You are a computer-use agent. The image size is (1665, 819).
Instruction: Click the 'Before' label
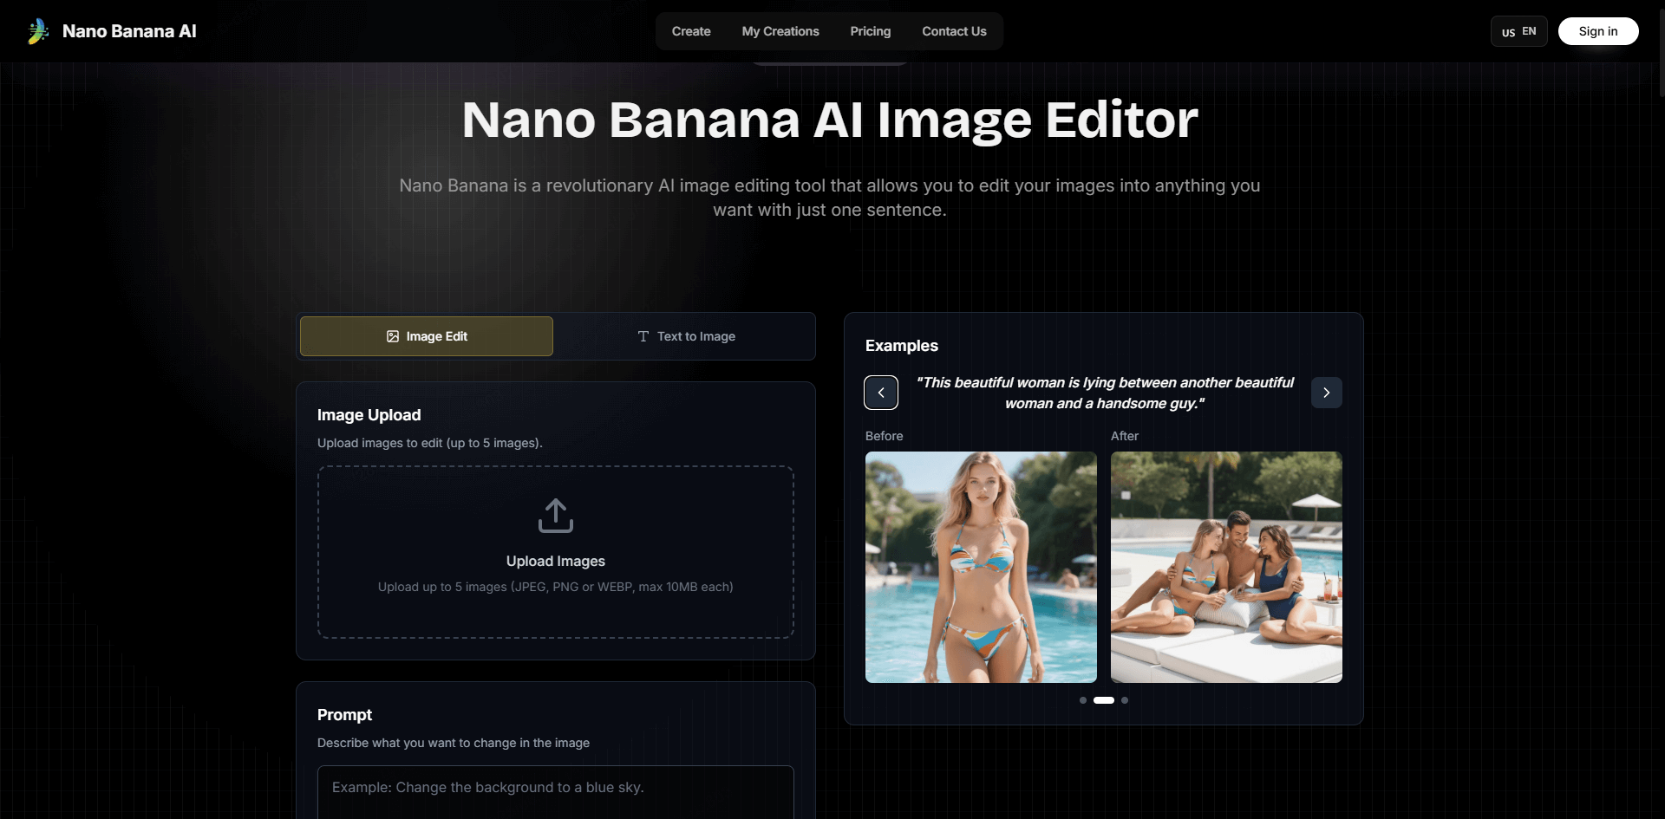[x=885, y=436]
